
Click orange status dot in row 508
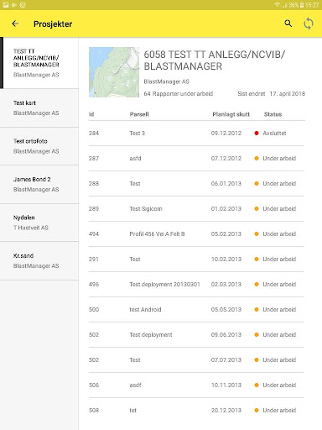click(x=257, y=411)
